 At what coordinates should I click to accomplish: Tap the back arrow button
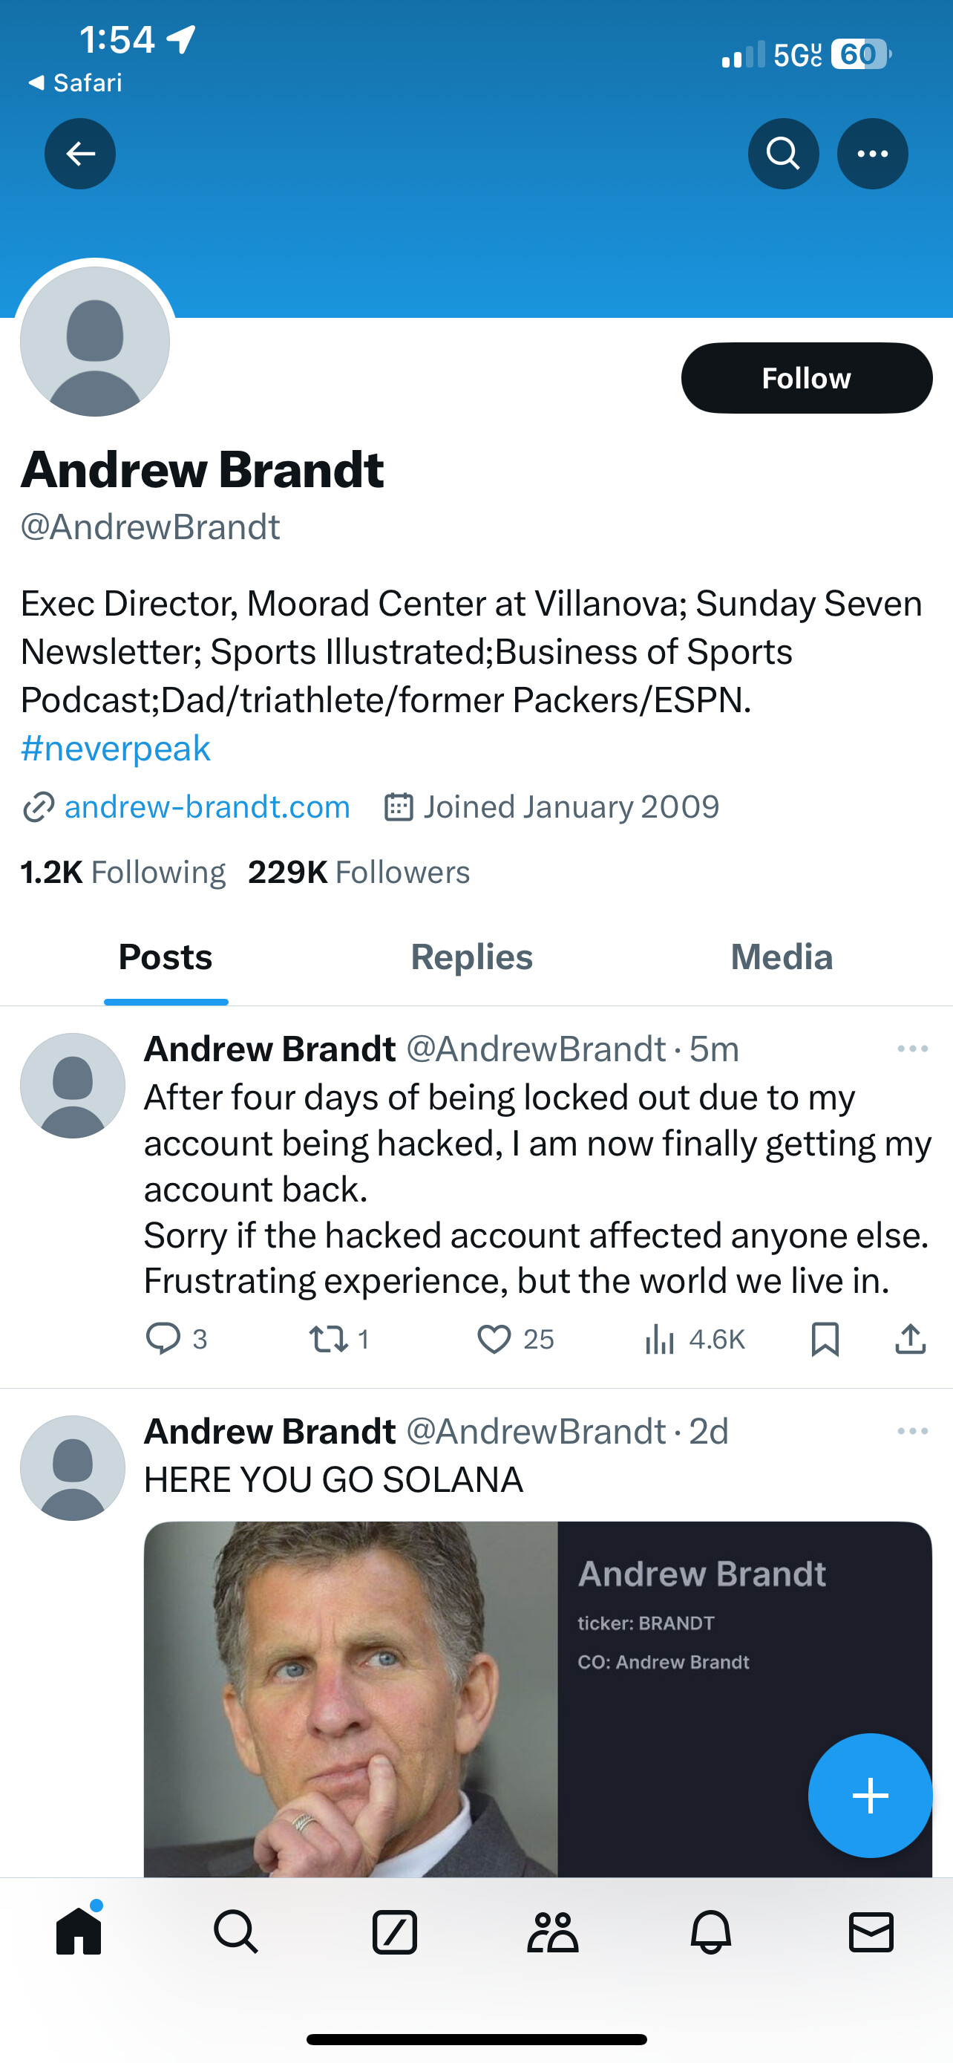coord(80,154)
